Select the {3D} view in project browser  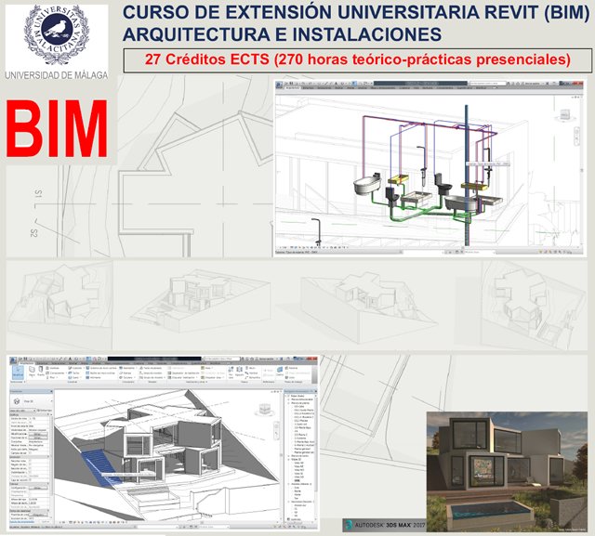[297, 480]
